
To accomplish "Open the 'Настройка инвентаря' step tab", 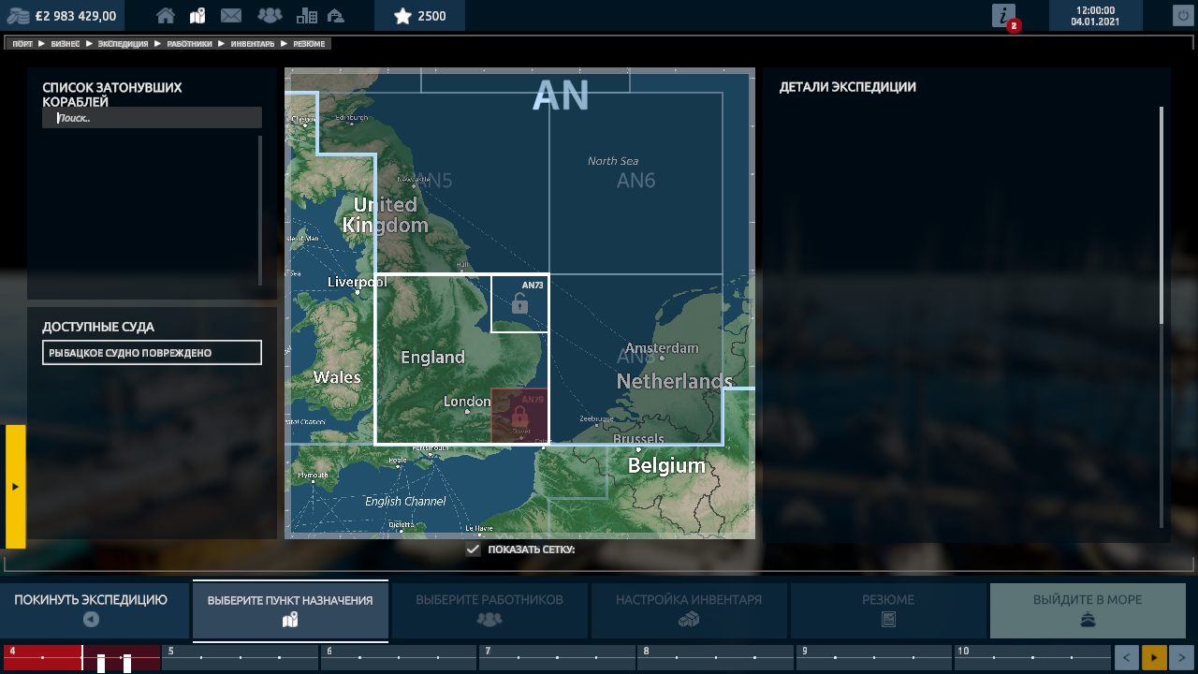I will (689, 608).
